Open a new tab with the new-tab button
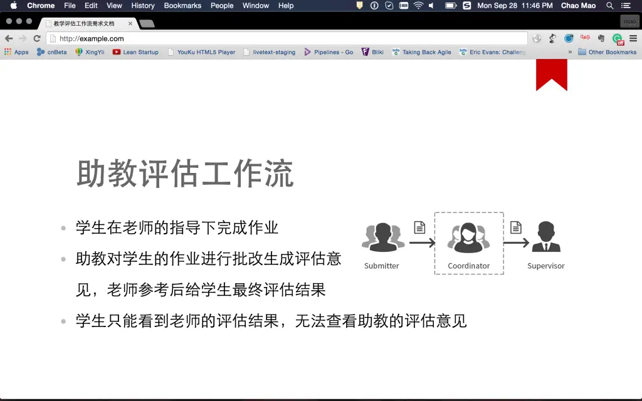The width and height of the screenshot is (642, 401). click(x=147, y=23)
